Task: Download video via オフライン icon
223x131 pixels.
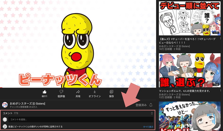Action: (x=95, y=92)
